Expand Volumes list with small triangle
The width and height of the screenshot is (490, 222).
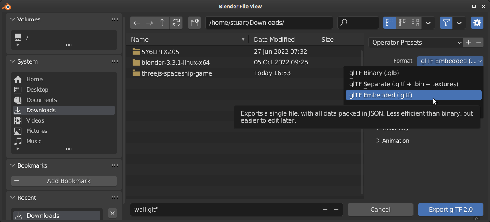[18, 45]
